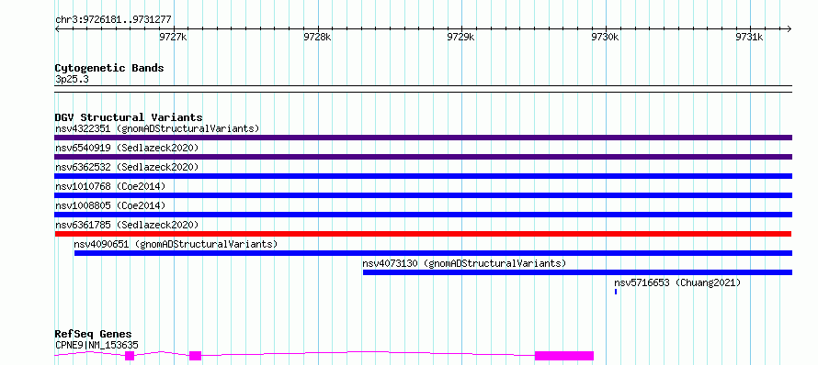Select the purple bar under nsv4322351

click(x=423, y=138)
